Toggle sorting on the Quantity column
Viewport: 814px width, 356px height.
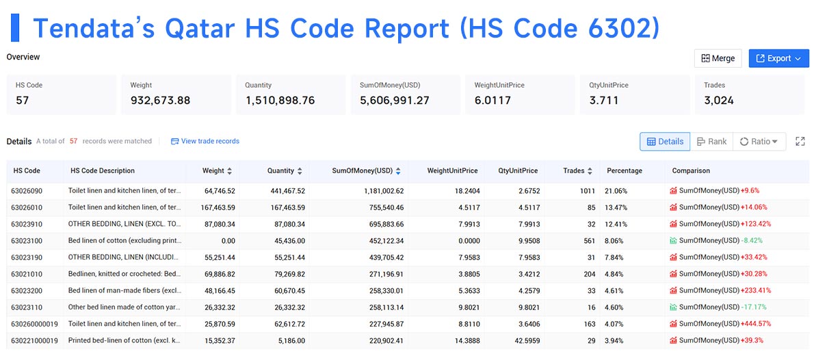[300, 171]
